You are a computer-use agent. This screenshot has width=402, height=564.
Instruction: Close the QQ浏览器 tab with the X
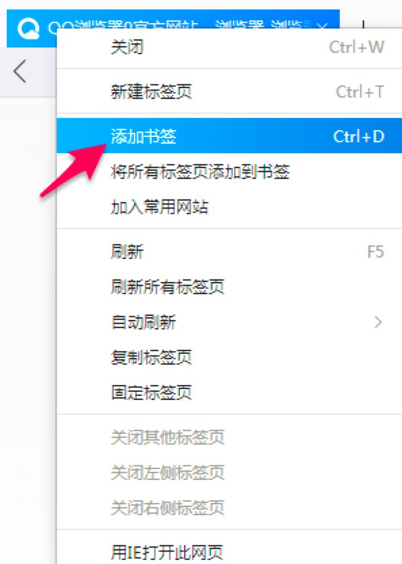tap(322, 26)
